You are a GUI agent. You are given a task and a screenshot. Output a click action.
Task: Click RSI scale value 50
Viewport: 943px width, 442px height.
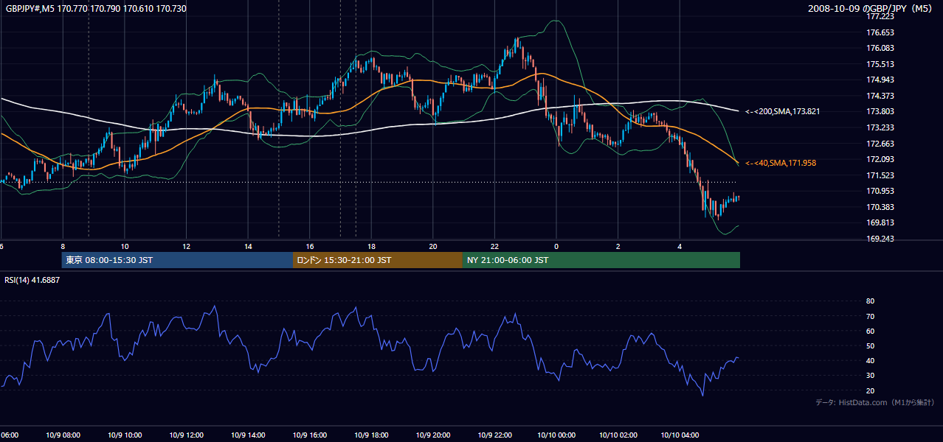[x=870, y=345]
